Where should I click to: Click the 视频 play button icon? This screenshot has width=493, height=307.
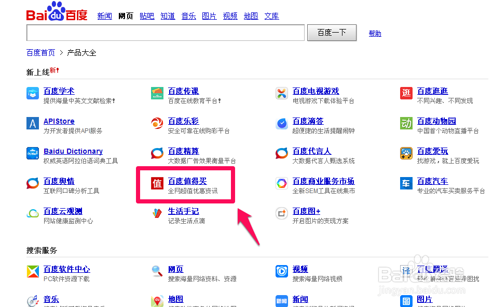click(282, 271)
